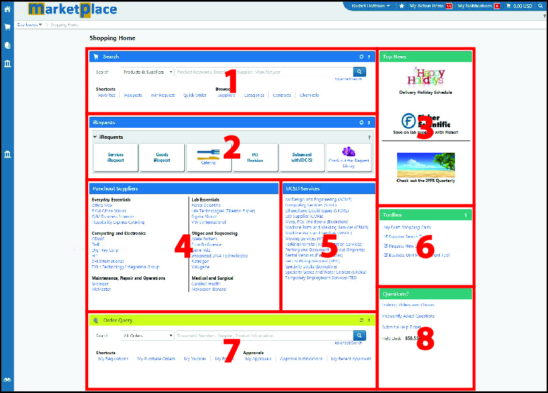Open the My Action Items counter badge

pyautogui.click(x=449, y=6)
